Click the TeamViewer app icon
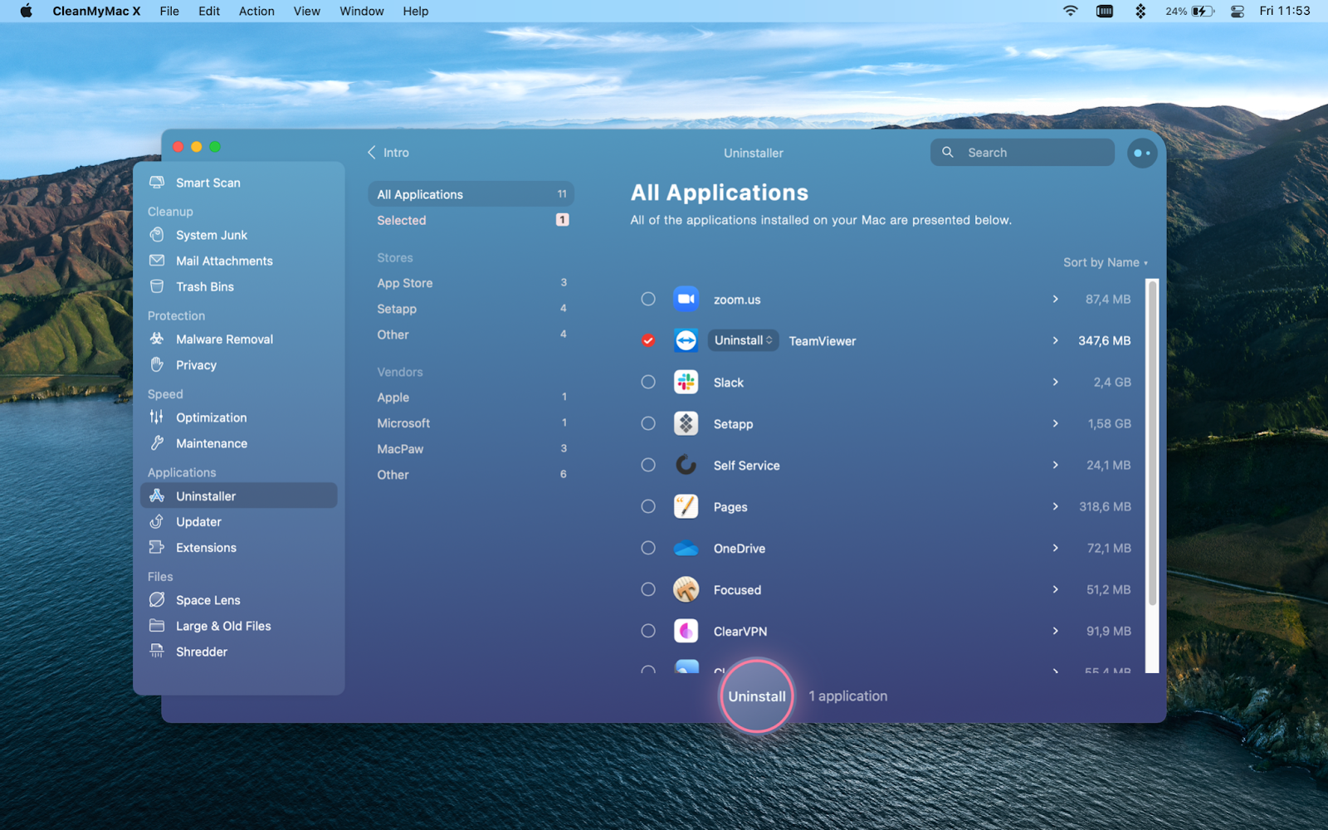 click(x=686, y=340)
